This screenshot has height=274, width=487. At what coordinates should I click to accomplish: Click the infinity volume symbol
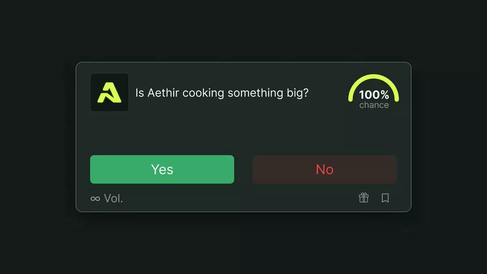[95, 198]
